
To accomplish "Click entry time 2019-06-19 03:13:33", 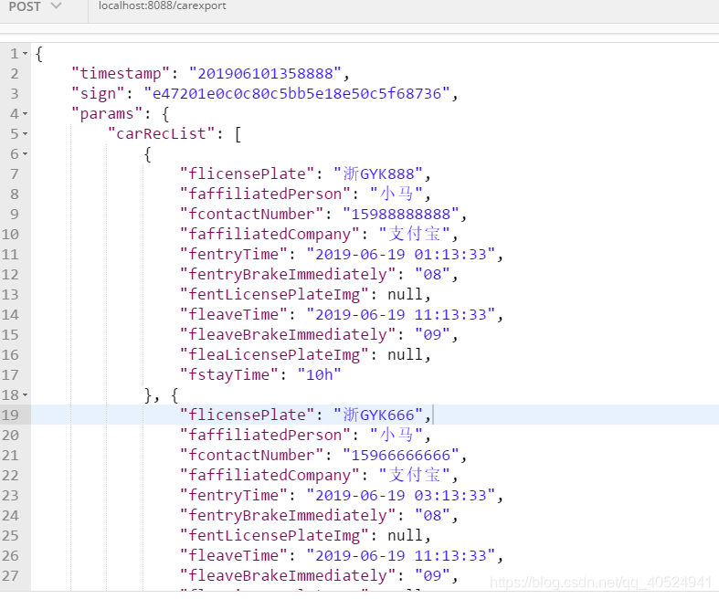I will pyautogui.click(x=401, y=496).
